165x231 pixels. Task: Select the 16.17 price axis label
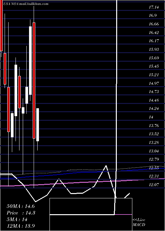(154, 41)
